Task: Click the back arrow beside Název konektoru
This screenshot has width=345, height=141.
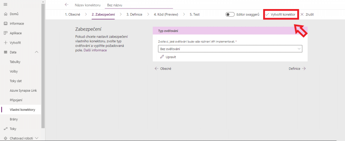Action: pos(66,5)
